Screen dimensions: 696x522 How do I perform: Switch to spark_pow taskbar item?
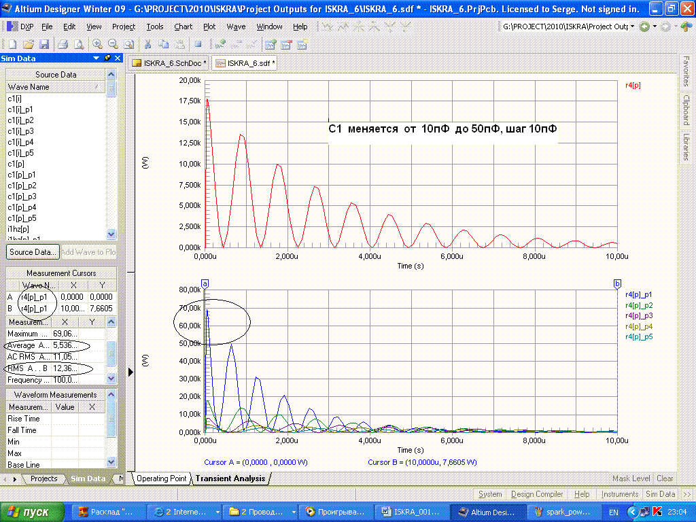coord(563,512)
